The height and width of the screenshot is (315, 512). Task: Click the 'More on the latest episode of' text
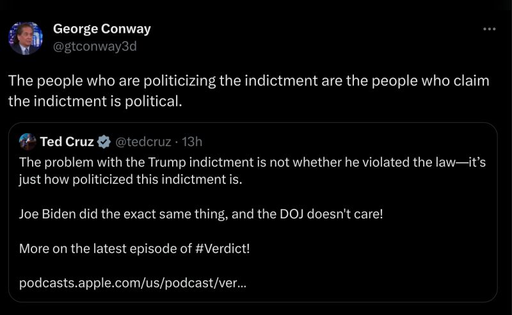point(106,248)
